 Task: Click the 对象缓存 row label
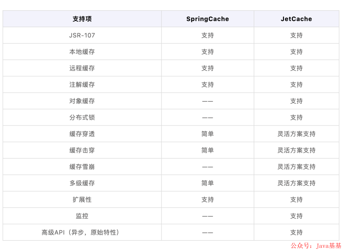[82, 101]
